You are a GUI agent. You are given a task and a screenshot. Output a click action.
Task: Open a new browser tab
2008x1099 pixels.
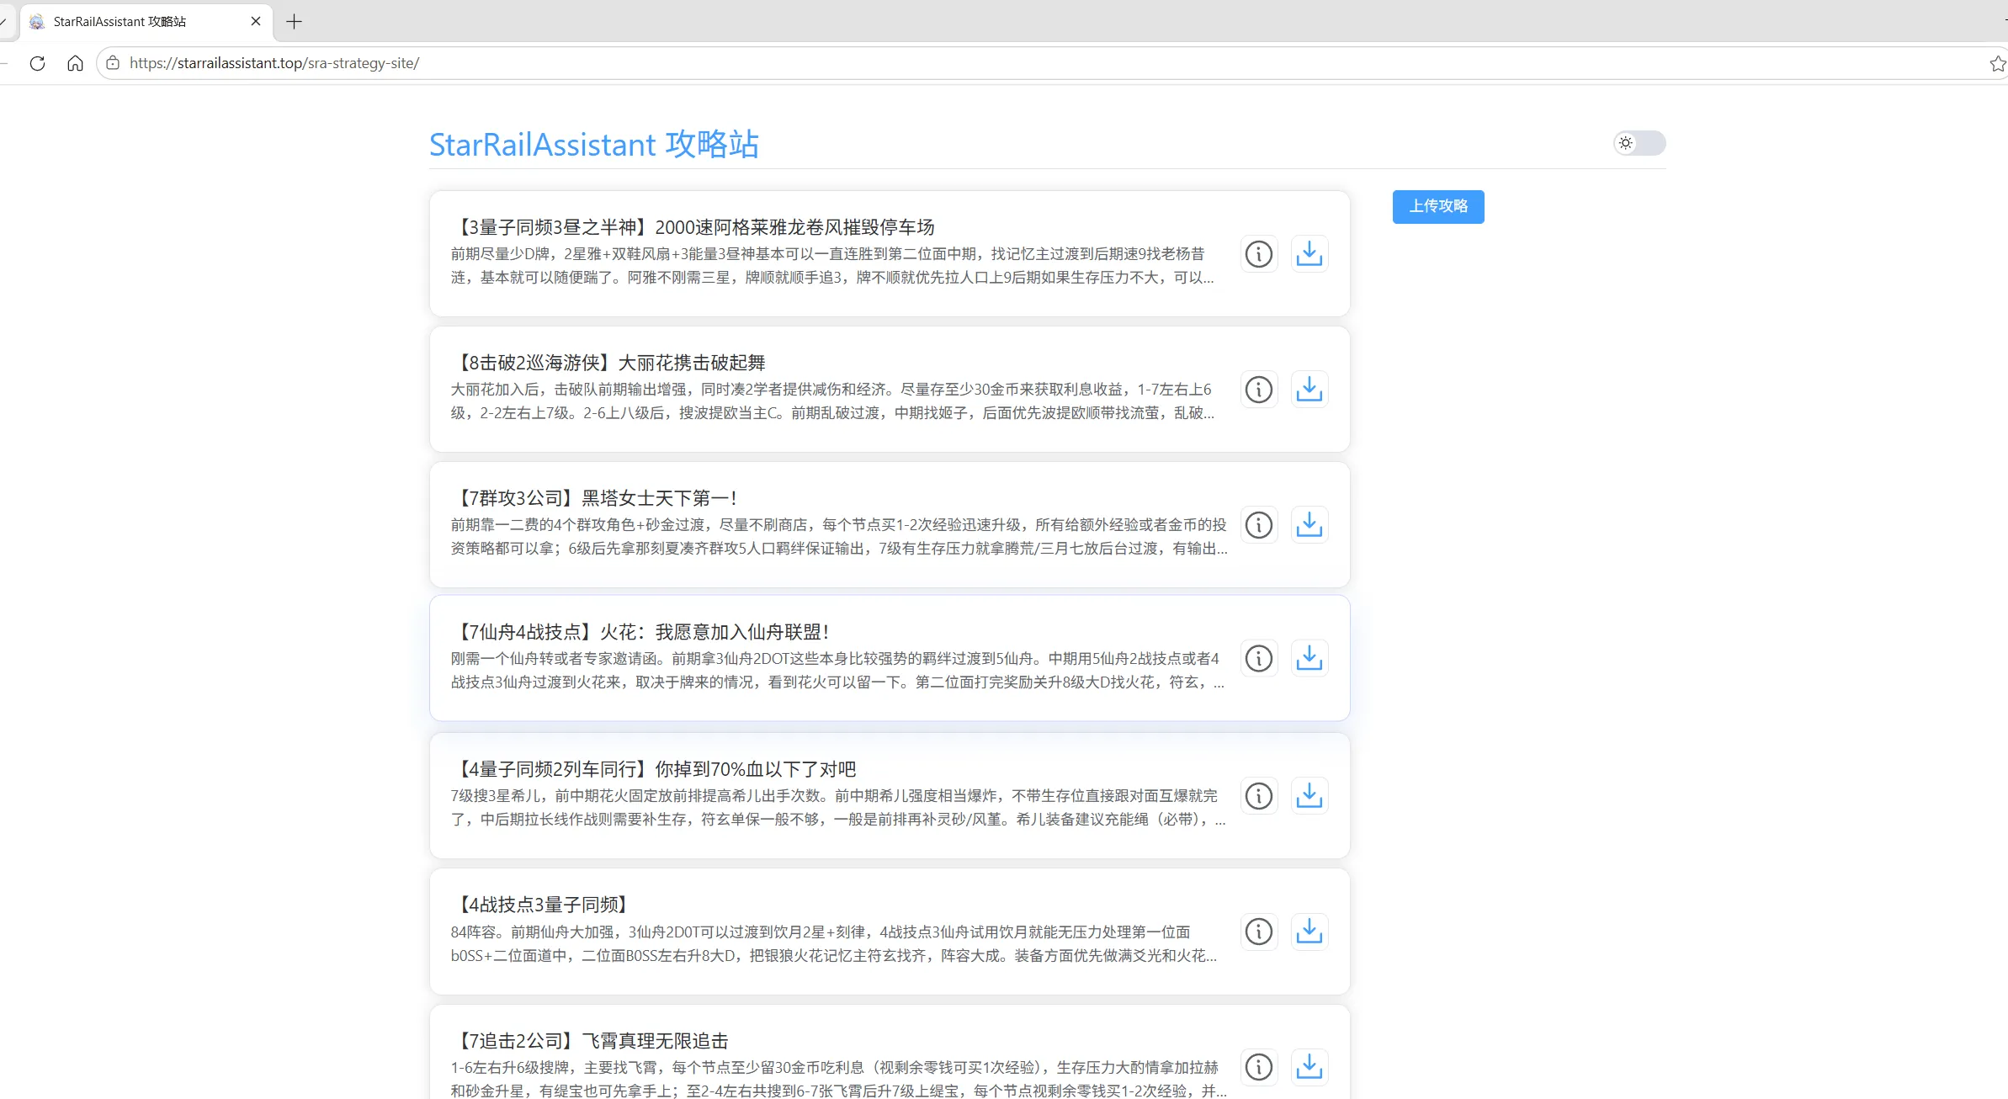[294, 22]
